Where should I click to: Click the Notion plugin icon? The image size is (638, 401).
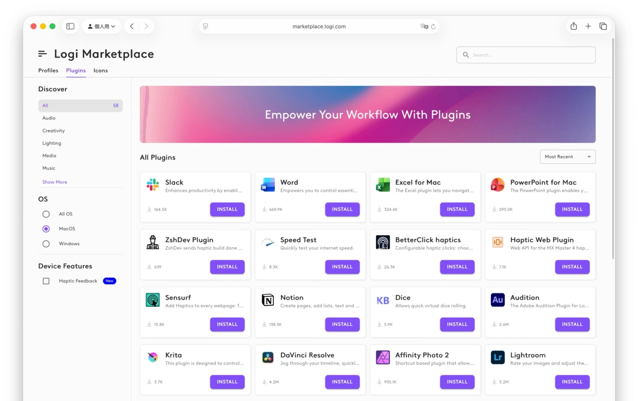[268, 301]
